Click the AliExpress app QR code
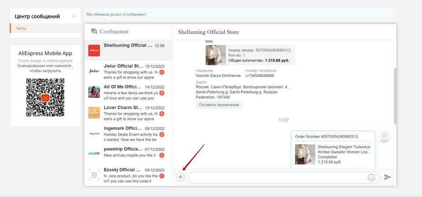422x197 pixels. 45,97
